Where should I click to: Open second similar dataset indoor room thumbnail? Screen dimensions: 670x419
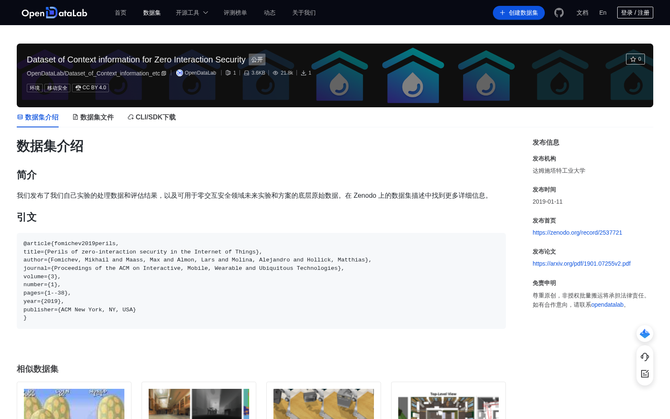tap(199, 404)
